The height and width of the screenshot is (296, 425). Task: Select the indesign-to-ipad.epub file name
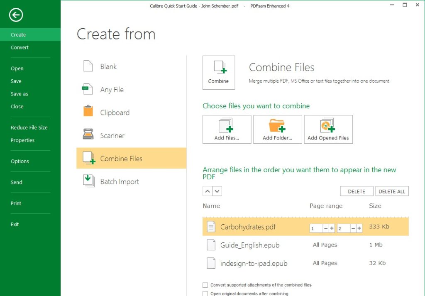[x=254, y=263]
